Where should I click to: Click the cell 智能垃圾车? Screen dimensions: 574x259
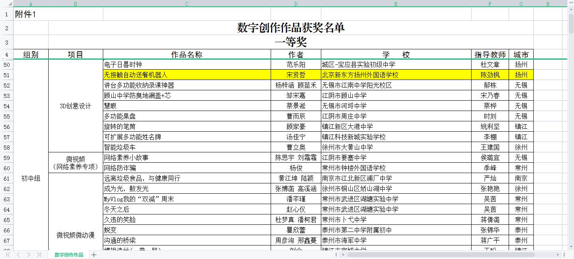(187, 147)
